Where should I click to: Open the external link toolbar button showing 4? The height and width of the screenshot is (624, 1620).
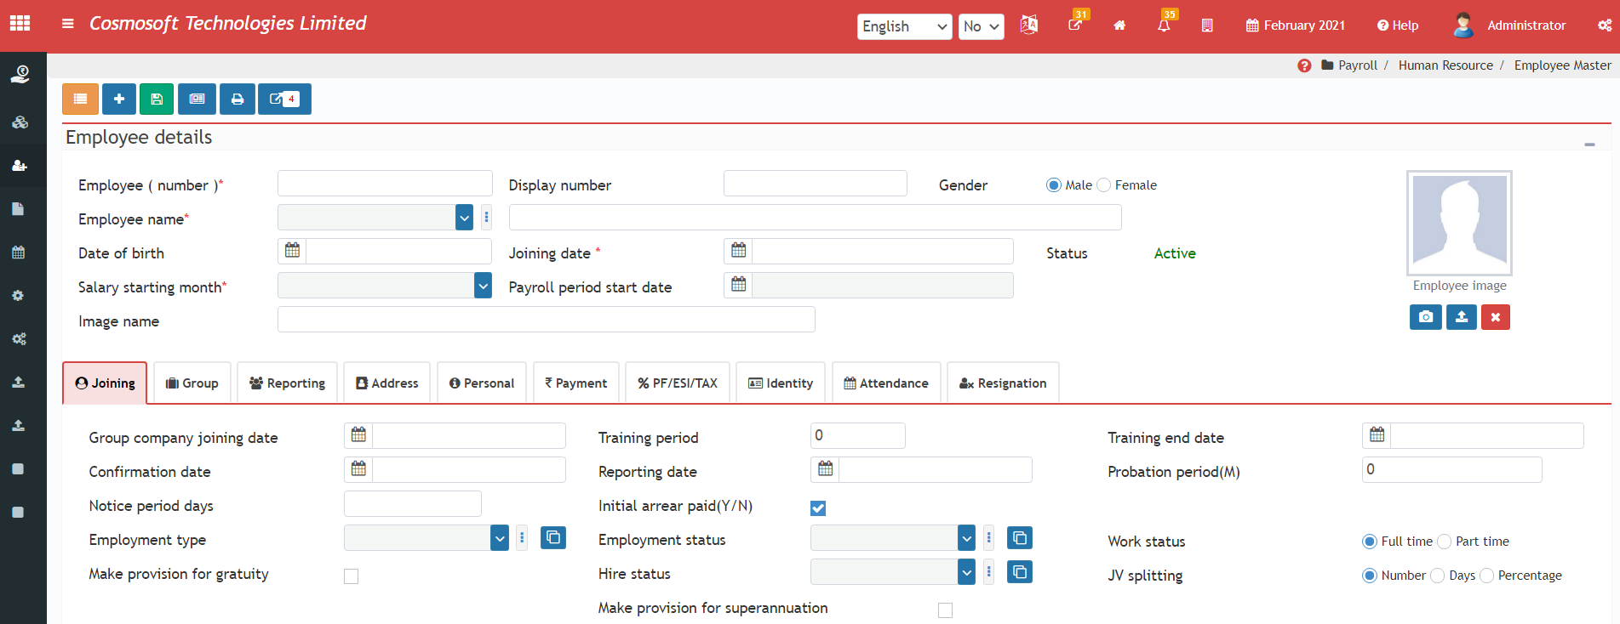pos(284,99)
